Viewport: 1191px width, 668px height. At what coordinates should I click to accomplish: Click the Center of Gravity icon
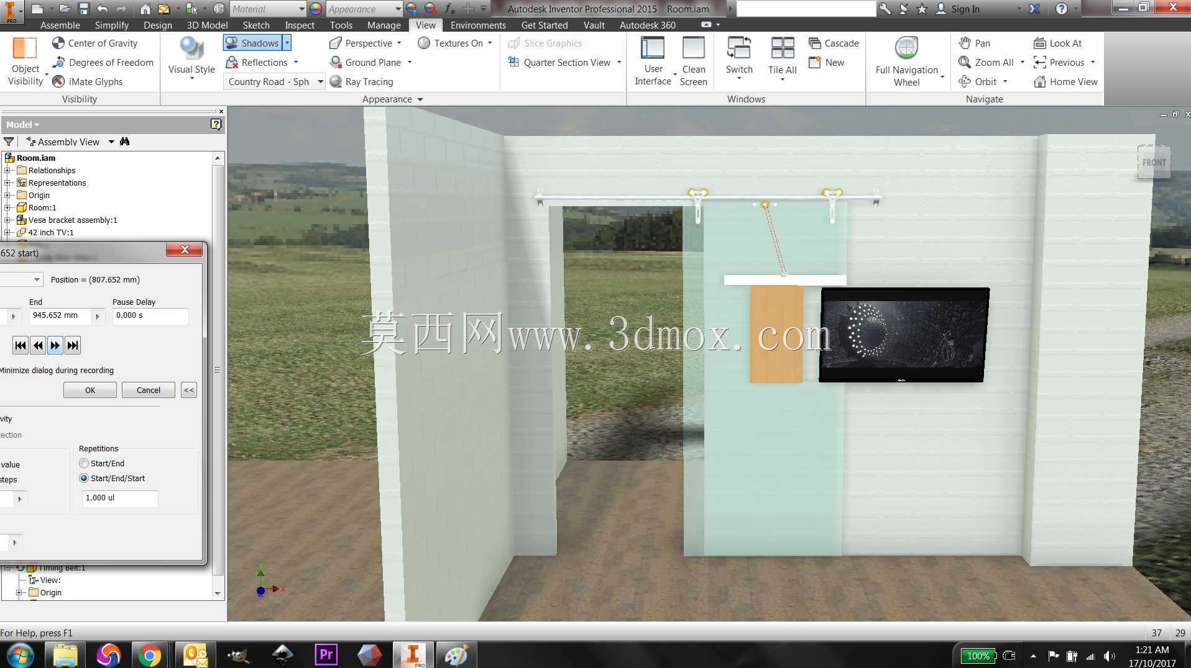click(58, 43)
